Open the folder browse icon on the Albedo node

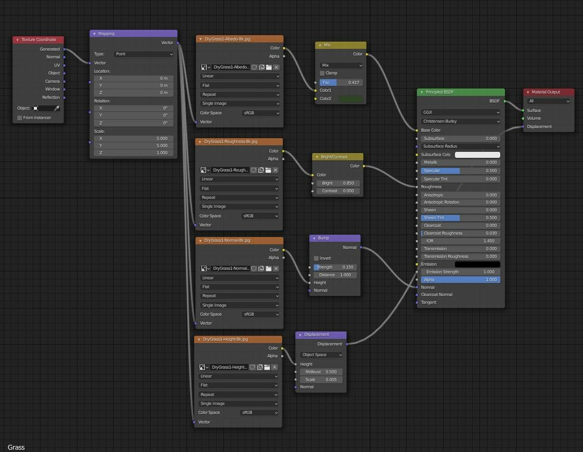[269, 67]
